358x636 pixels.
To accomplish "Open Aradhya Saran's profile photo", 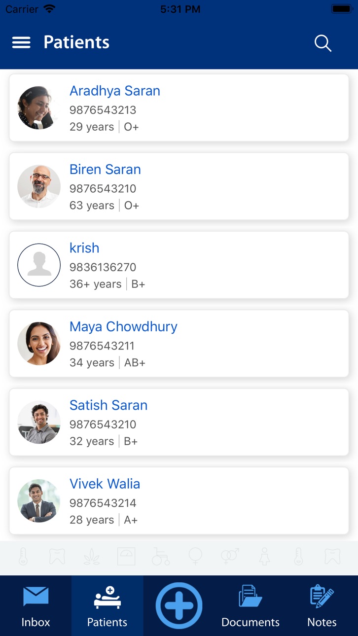I will [x=39, y=108].
